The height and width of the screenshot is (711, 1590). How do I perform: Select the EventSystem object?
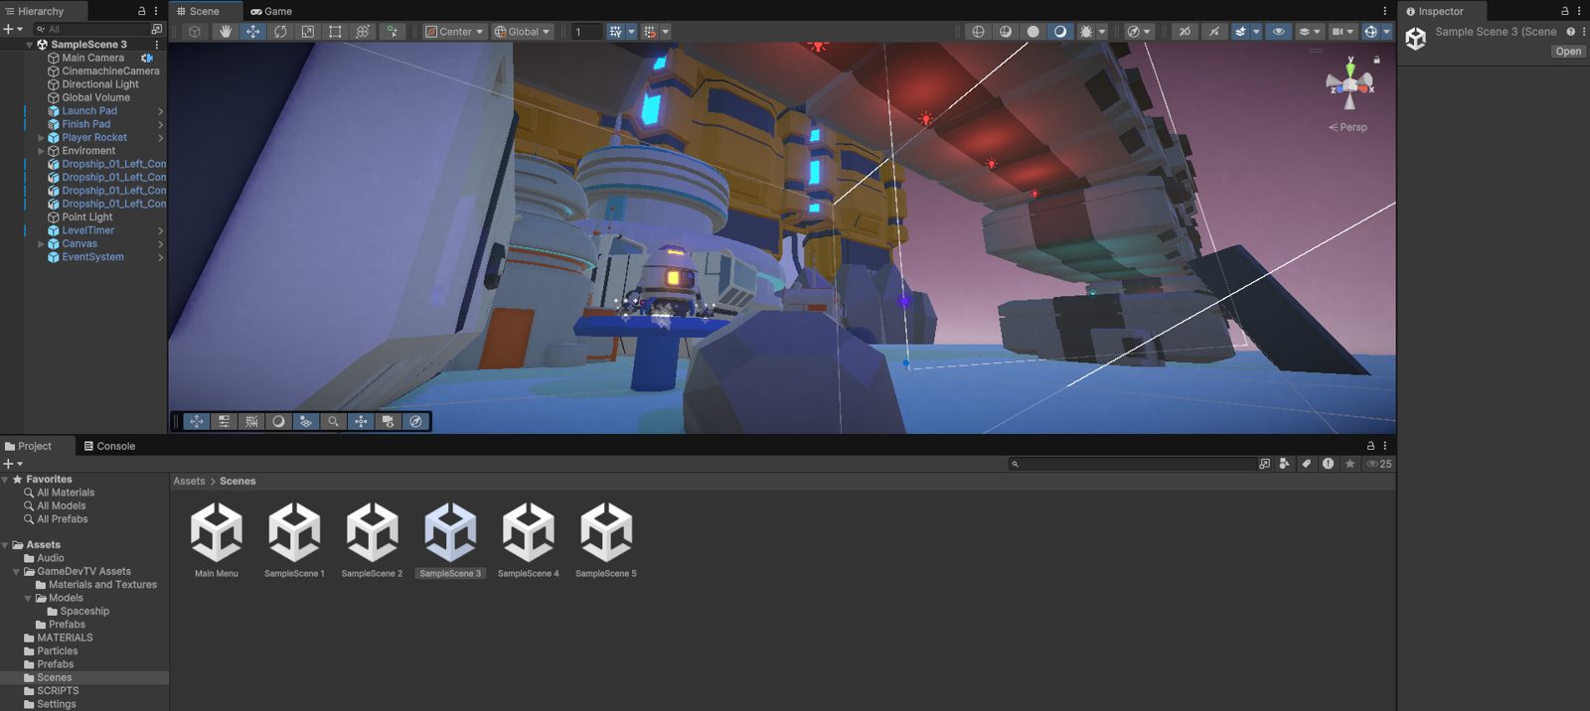point(92,257)
